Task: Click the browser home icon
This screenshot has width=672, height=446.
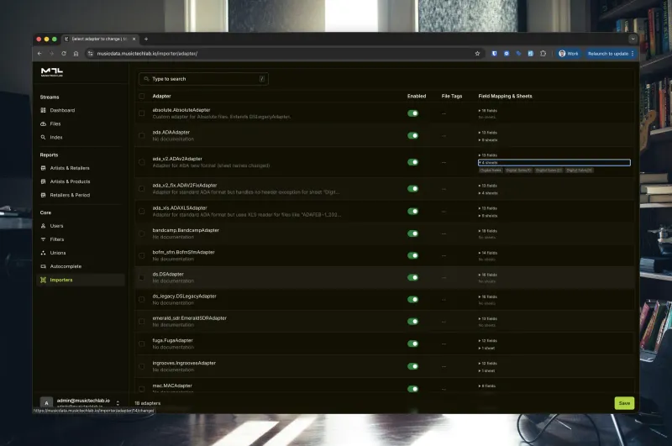Action: coord(76,54)
